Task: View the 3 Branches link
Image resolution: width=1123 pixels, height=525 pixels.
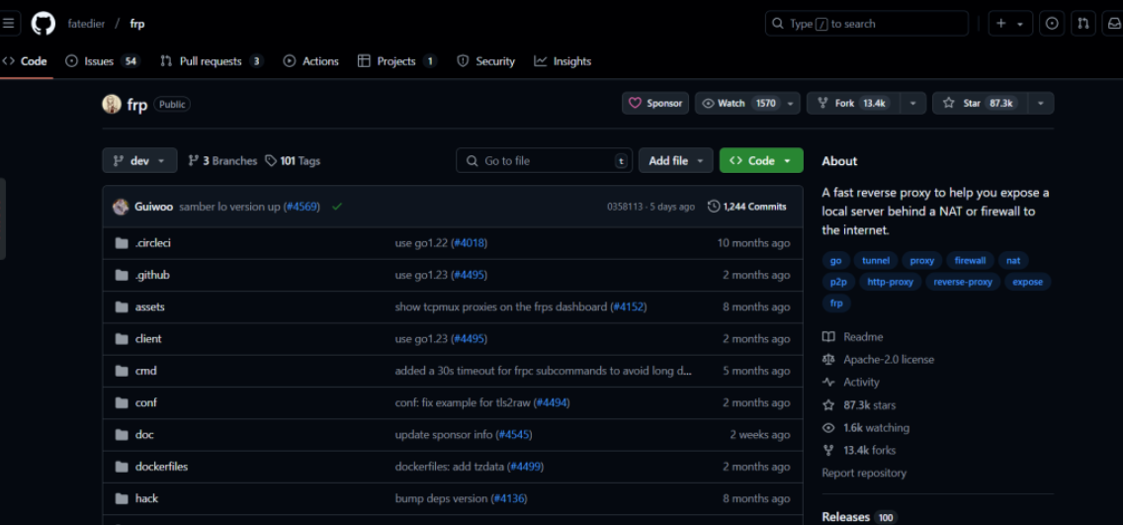Action: [x=222, y=161]
